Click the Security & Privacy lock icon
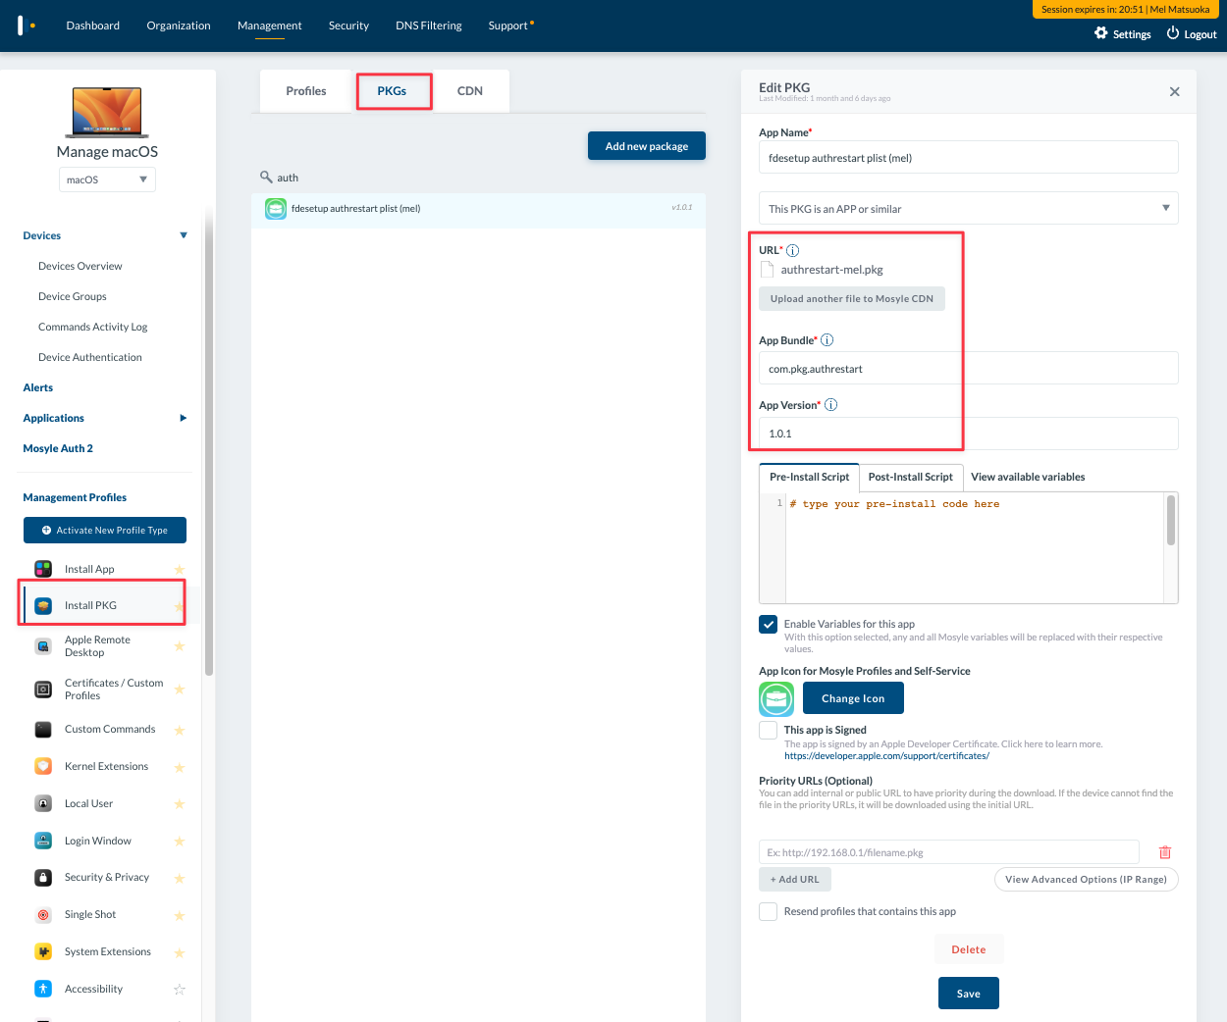The width and height of the screenshot is (1227, 1022). [43, 877]
